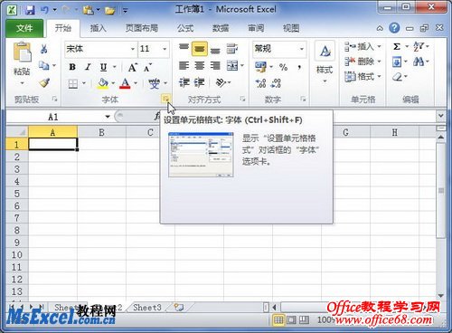Expand the formula bar

pyautogui.click(x=441, y=116)
